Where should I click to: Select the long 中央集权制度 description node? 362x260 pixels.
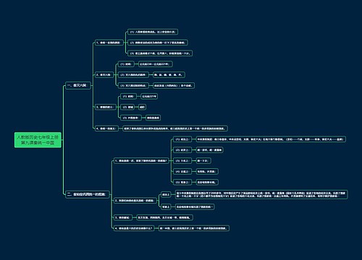(x=271, y=139)
